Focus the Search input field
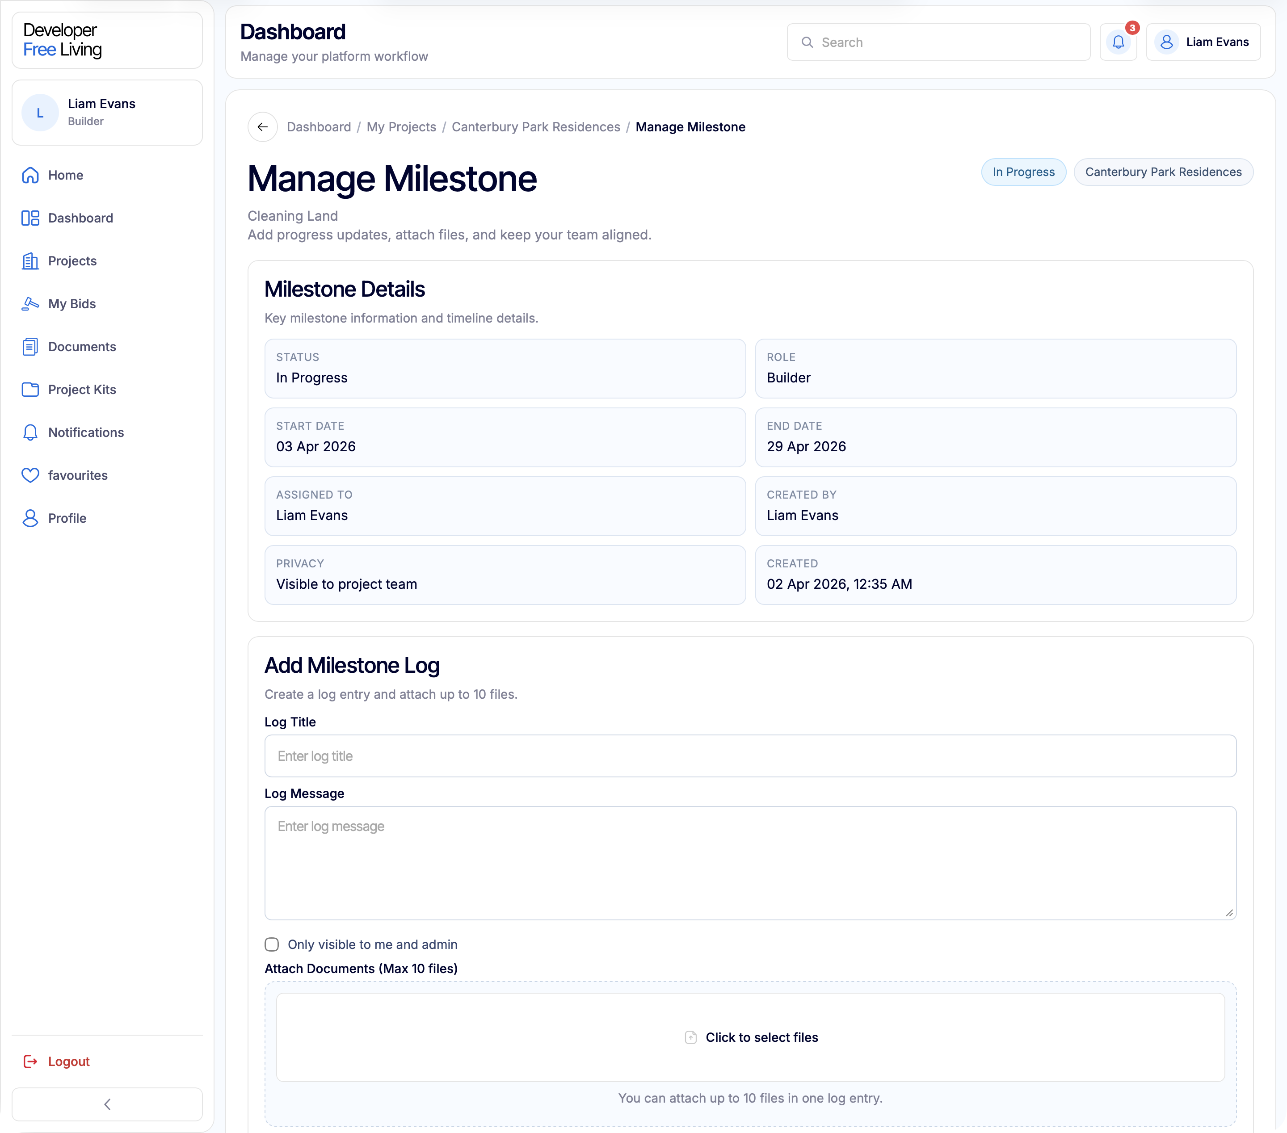The height and width of the screenshot is (1133, 1287). click(938, 42)
